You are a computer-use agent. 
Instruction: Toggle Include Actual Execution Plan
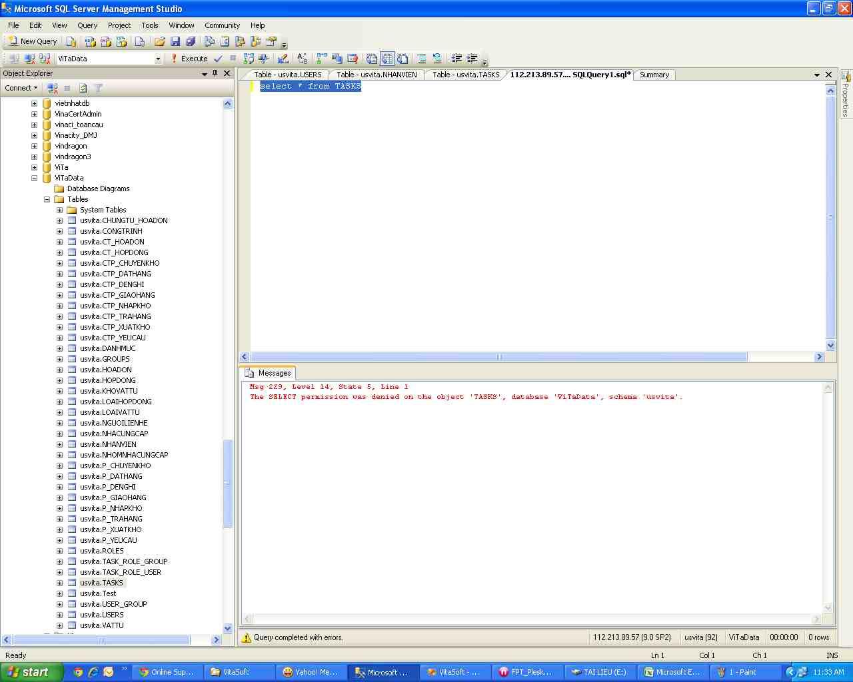click(321, 59)
